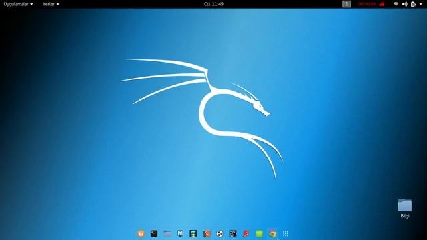Screen dimensions: 427x240
Task: Open the Cts 11:49 clock calendar
Action: coord(213,4)
